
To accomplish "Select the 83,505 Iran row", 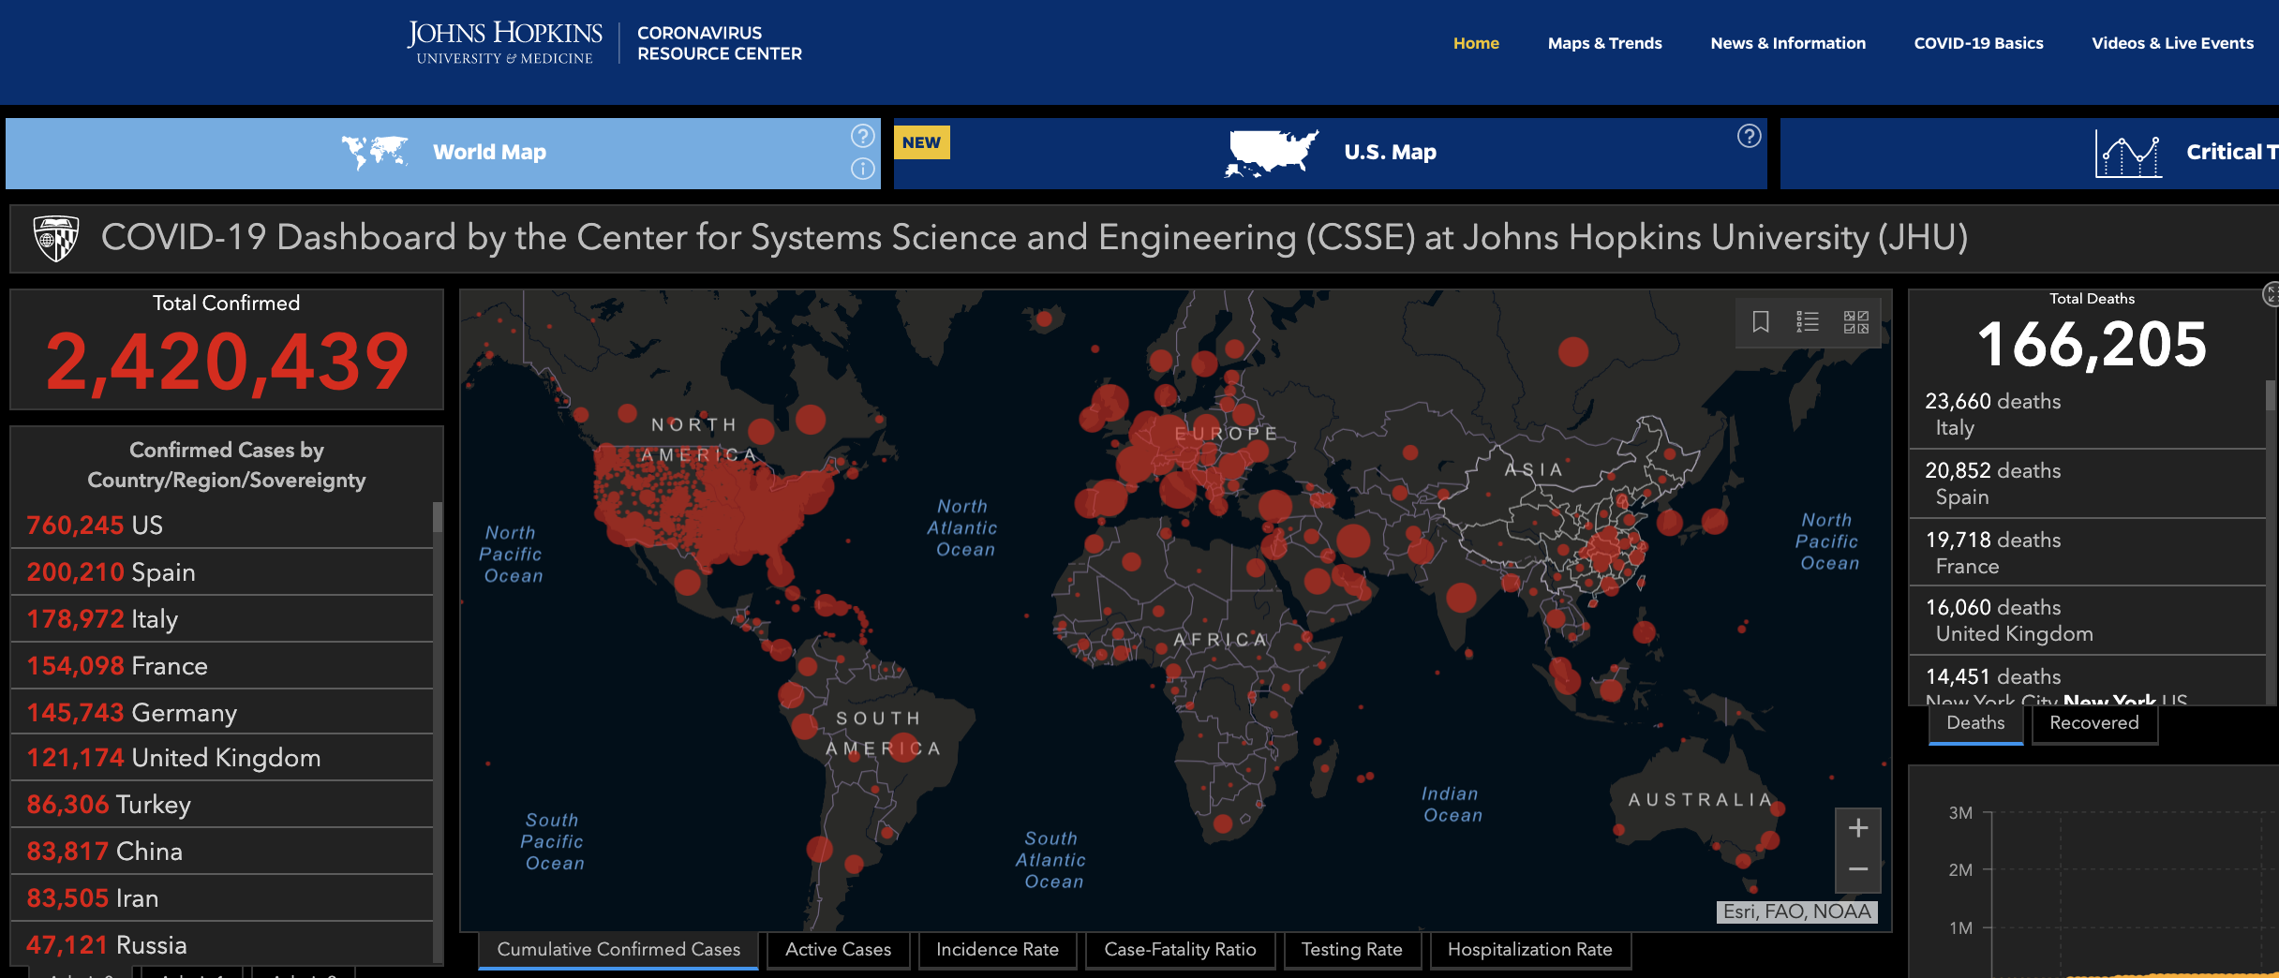I will [x=222, y=898].
